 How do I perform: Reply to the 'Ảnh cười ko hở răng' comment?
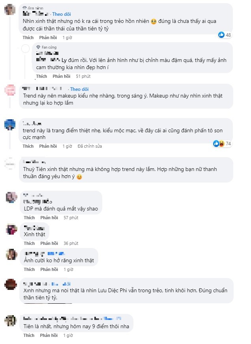(49, 269)
